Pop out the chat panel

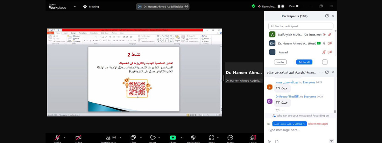coord(327,72)
